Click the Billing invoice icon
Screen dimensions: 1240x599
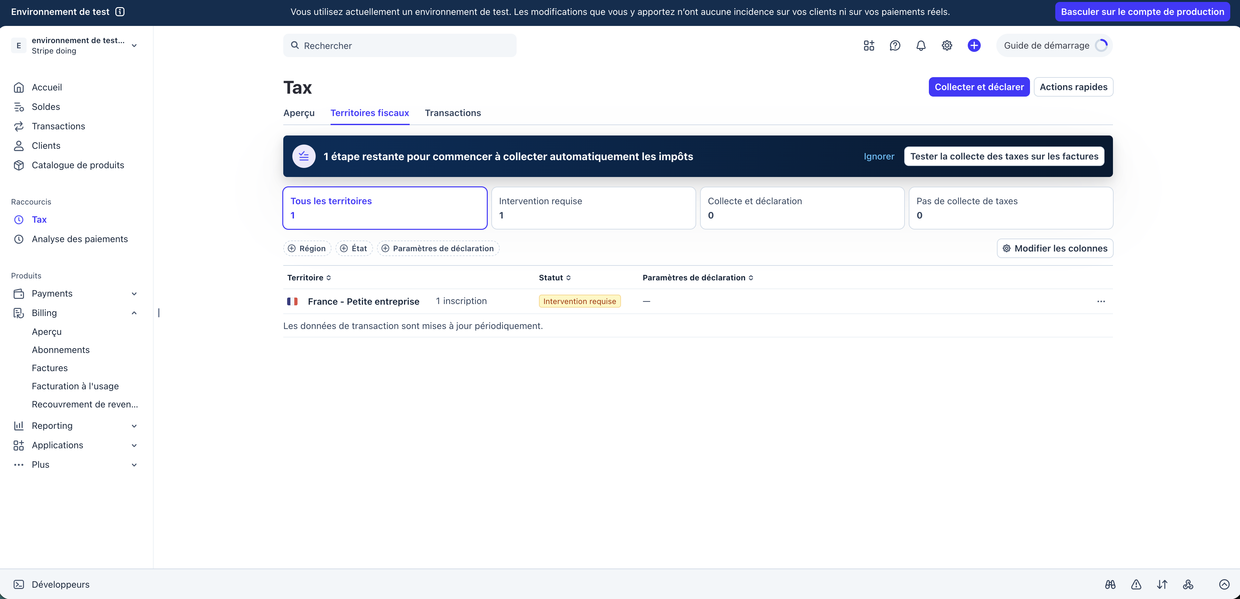[x=19, y=313]
